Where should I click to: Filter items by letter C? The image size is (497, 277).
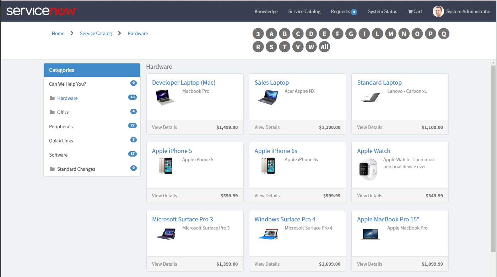pos(298,34)
